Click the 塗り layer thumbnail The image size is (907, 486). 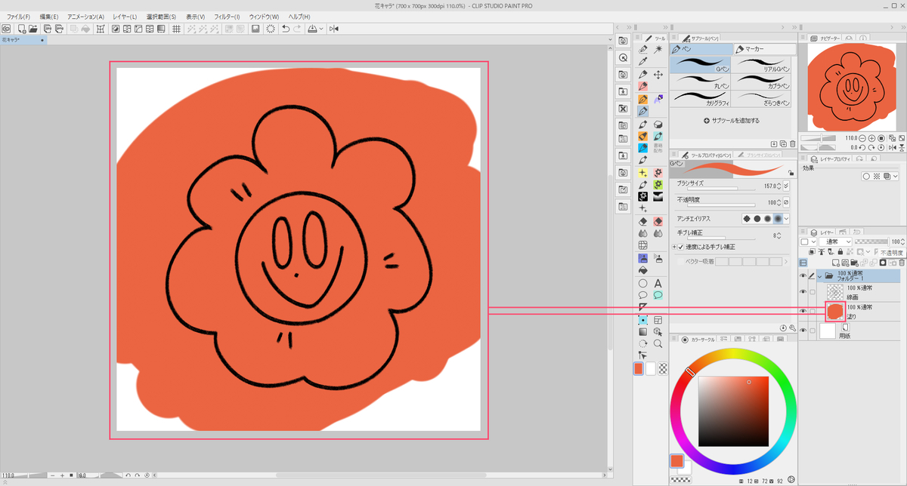(835, 310)
